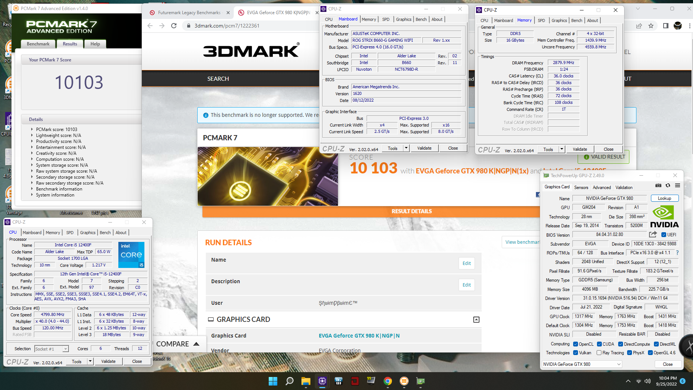
Task: Toggle the OpenGL 4.6 checkbox
Action: tap(650, 353)
